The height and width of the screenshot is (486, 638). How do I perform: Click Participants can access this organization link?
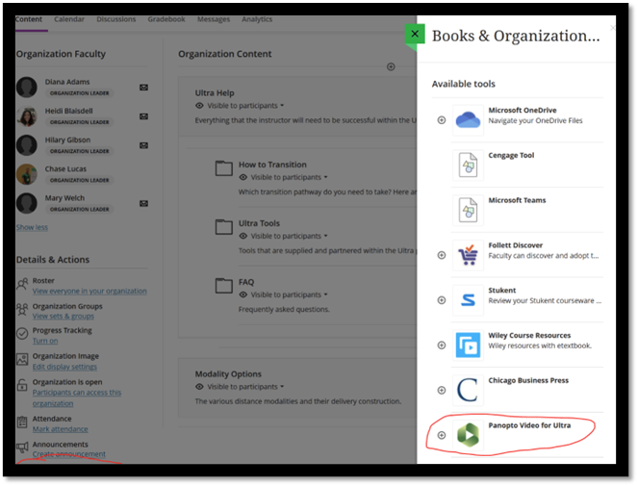point(77,398)
